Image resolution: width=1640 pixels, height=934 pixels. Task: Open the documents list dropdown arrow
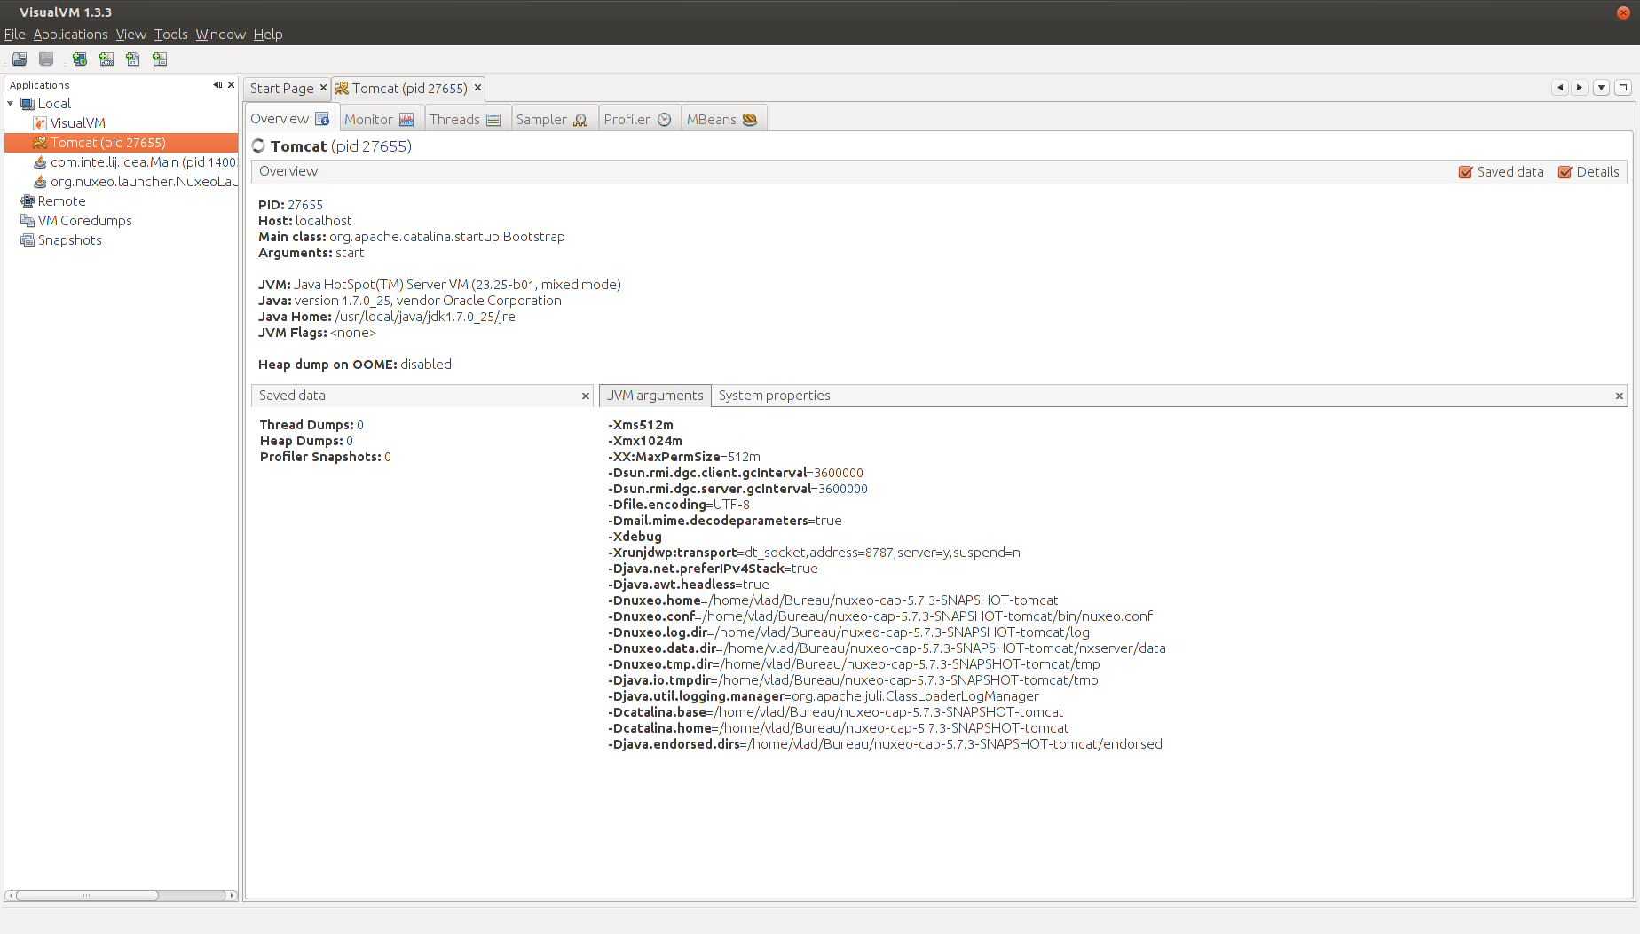pos(1602,88)
